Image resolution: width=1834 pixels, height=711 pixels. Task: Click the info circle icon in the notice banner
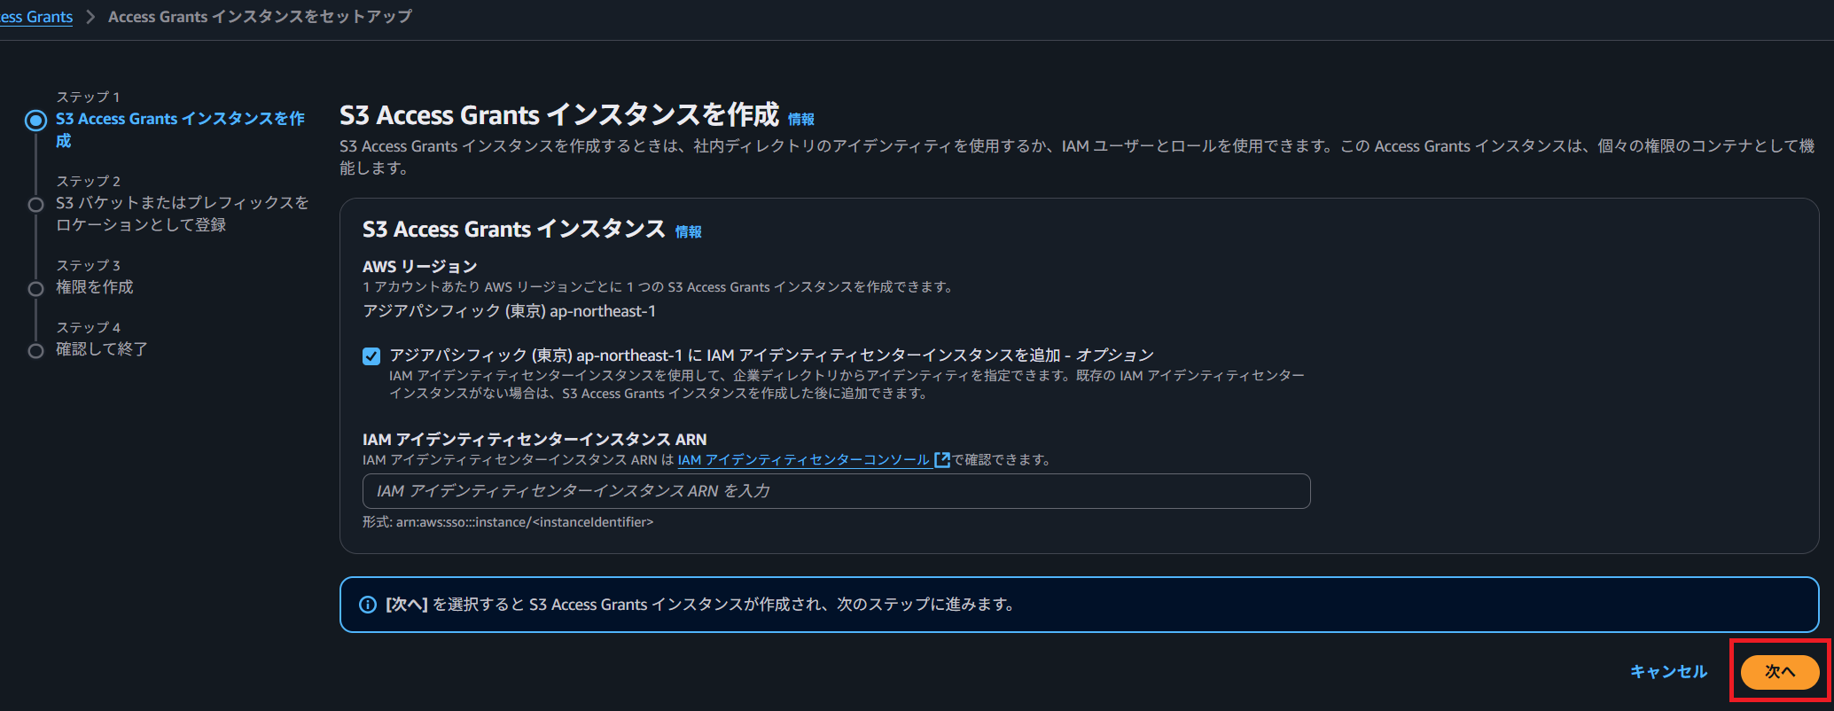(367, 605)
